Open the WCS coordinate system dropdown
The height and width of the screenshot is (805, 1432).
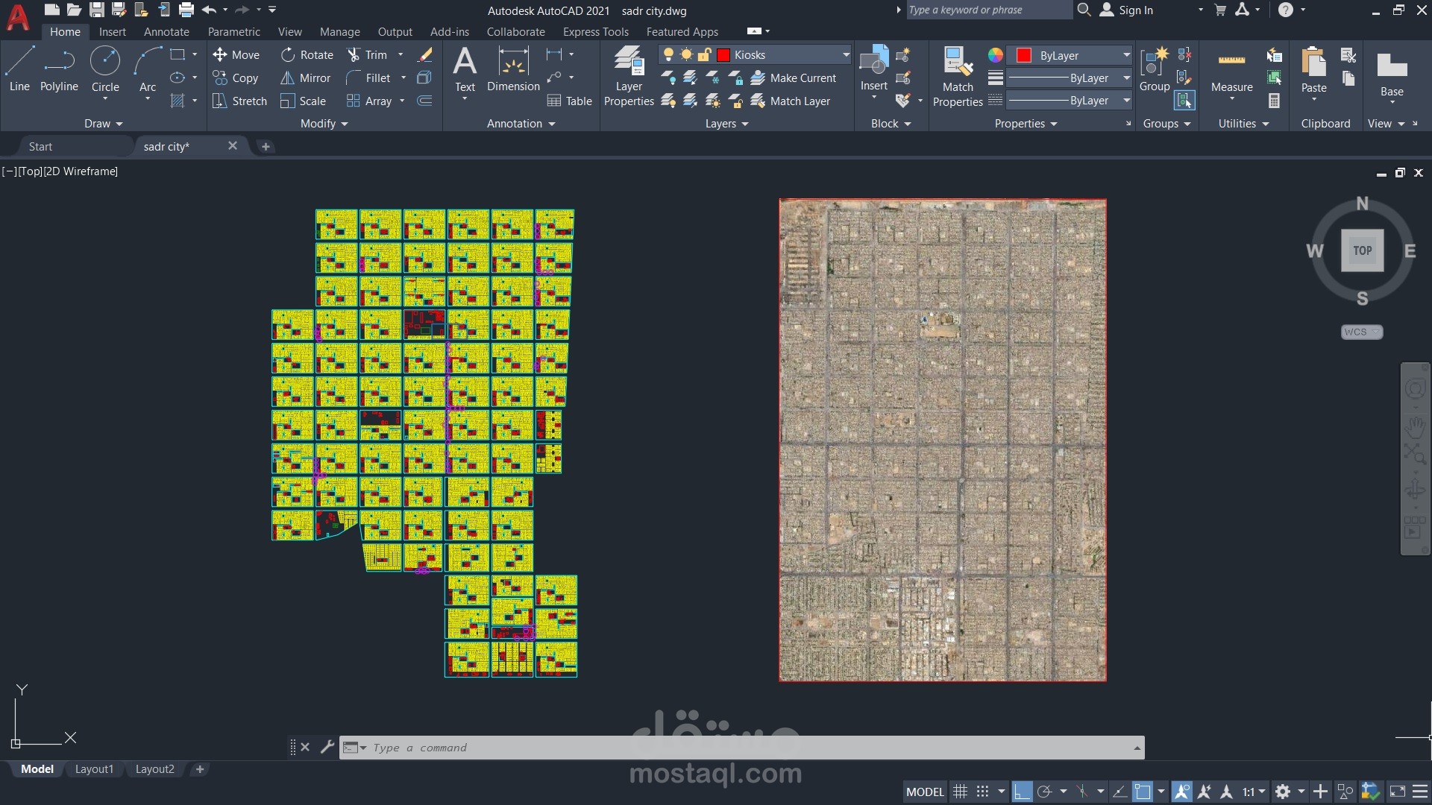coord(1362,332)
